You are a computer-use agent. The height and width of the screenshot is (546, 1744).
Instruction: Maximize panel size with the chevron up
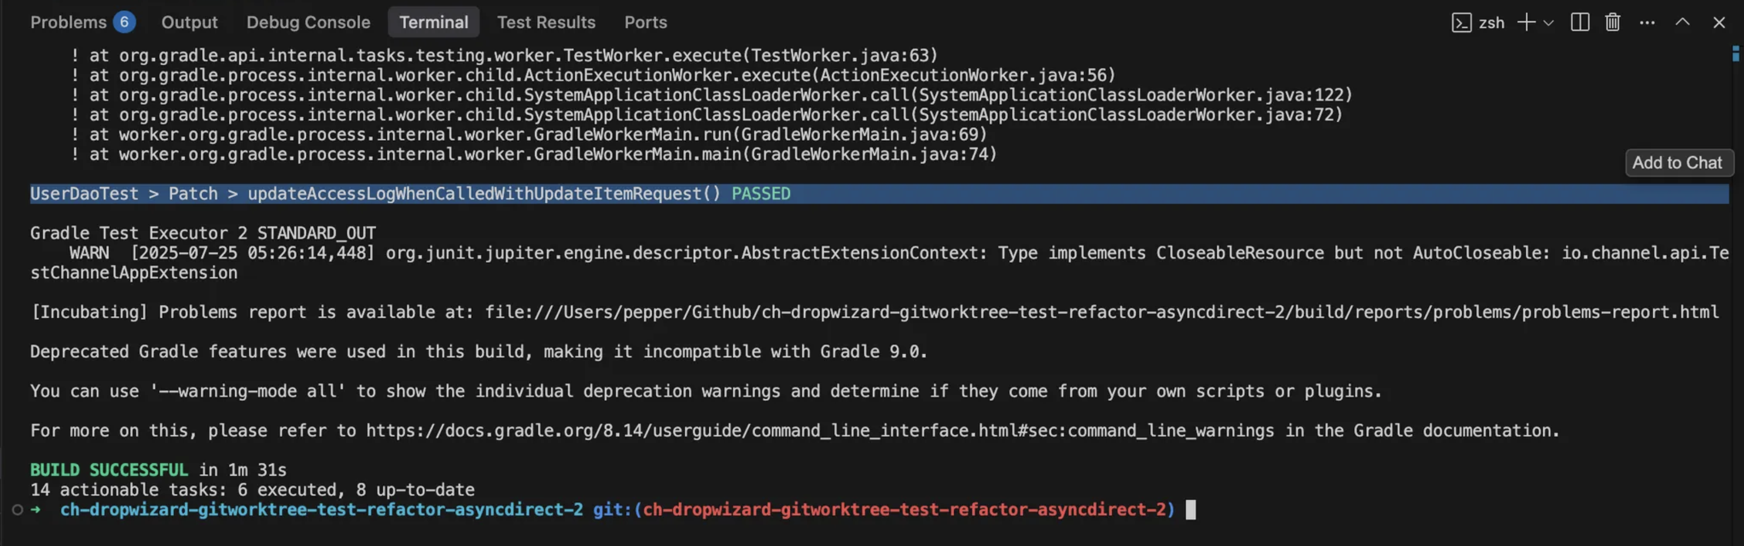coord(1683,22)
